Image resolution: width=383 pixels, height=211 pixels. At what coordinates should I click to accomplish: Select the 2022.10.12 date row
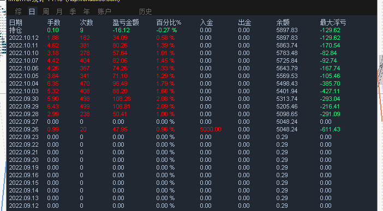[x=23, y=38]
